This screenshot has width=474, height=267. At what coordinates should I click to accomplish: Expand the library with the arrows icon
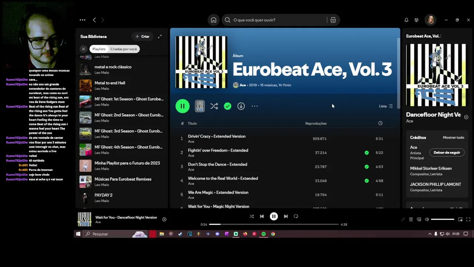click(x=160, y=36)
